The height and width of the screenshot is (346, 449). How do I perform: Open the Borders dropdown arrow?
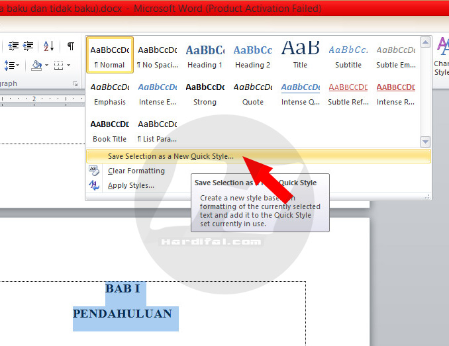[69, 65]
